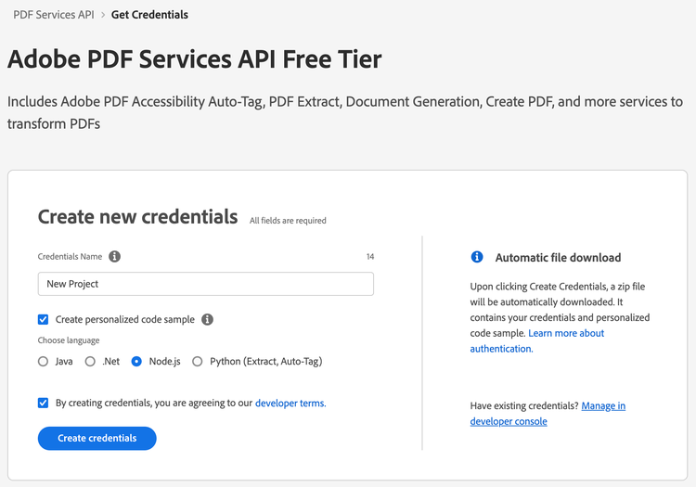This screenshot has height=487, width=696.
Task: Click breadcrumb chevron after PDF Services API
Action: (102, 15)
